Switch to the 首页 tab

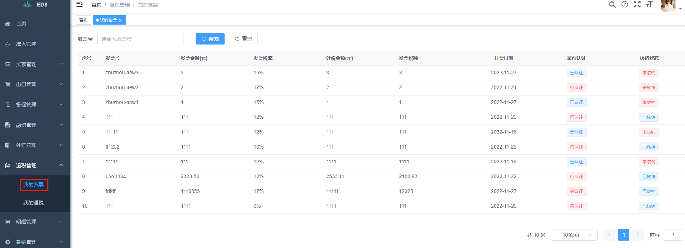[x=83, y=20]
